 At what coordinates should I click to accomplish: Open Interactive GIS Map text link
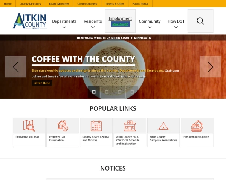coord(27,137)
